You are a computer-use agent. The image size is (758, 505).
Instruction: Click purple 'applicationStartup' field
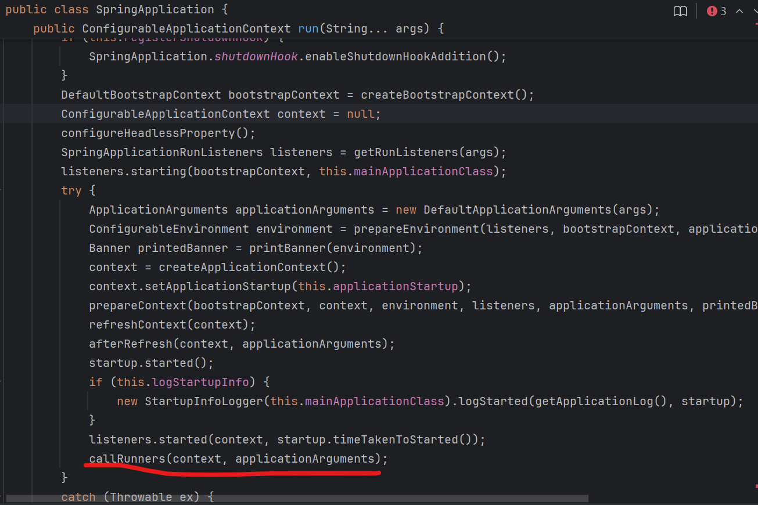coord(396,286)
